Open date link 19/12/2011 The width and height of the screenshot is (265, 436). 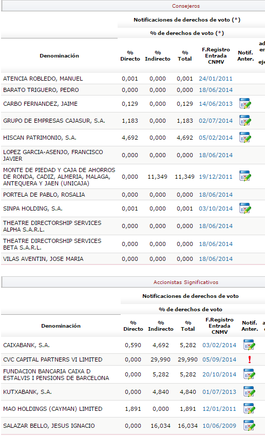pos(216,177)
